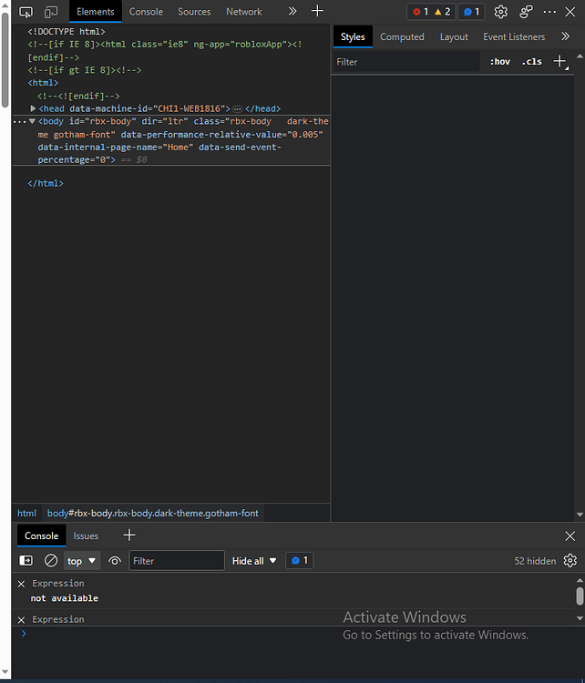Show more tools chevron next to Network
Screen dimensions: 585x683
tap(292, 11)
